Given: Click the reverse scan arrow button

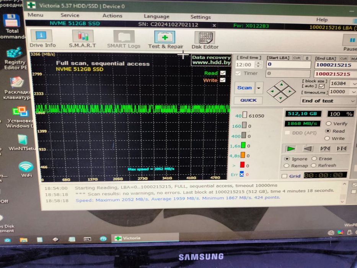Looking at the screenshot, I should pos(308,149).
